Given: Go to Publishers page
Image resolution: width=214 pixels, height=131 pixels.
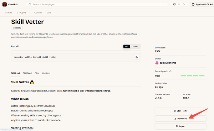Looking at the screenshot, I should point(38,13).
